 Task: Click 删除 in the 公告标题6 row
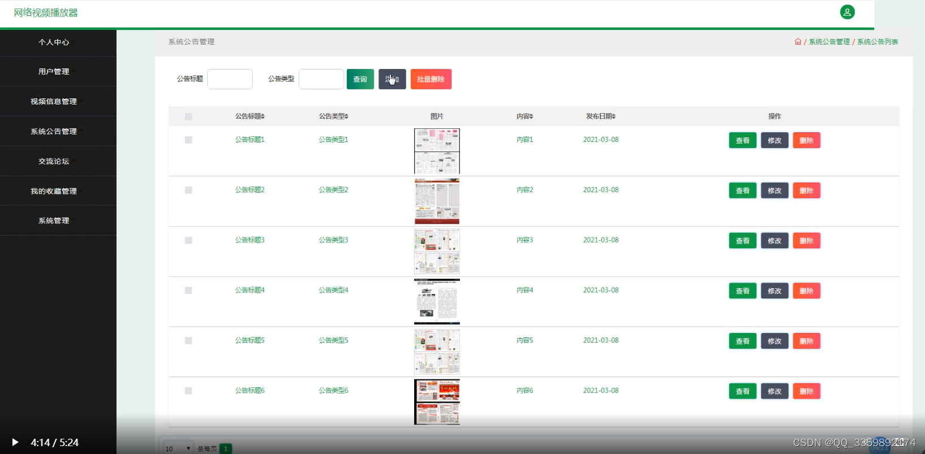pos(806,391)
